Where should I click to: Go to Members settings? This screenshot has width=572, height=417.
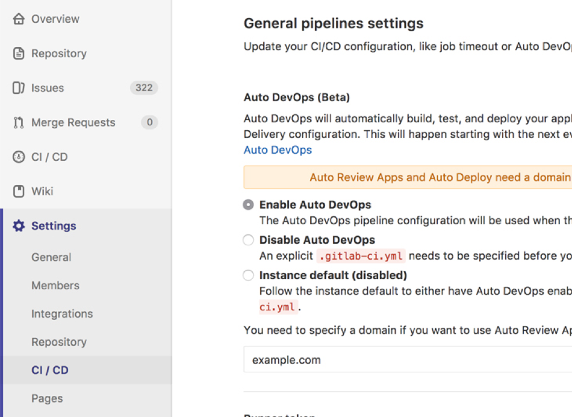[x=55, y=285]
